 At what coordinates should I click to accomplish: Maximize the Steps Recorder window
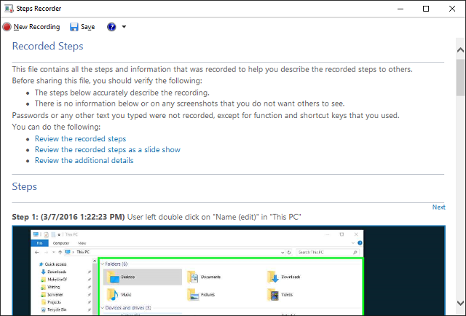tap(426, 9)
